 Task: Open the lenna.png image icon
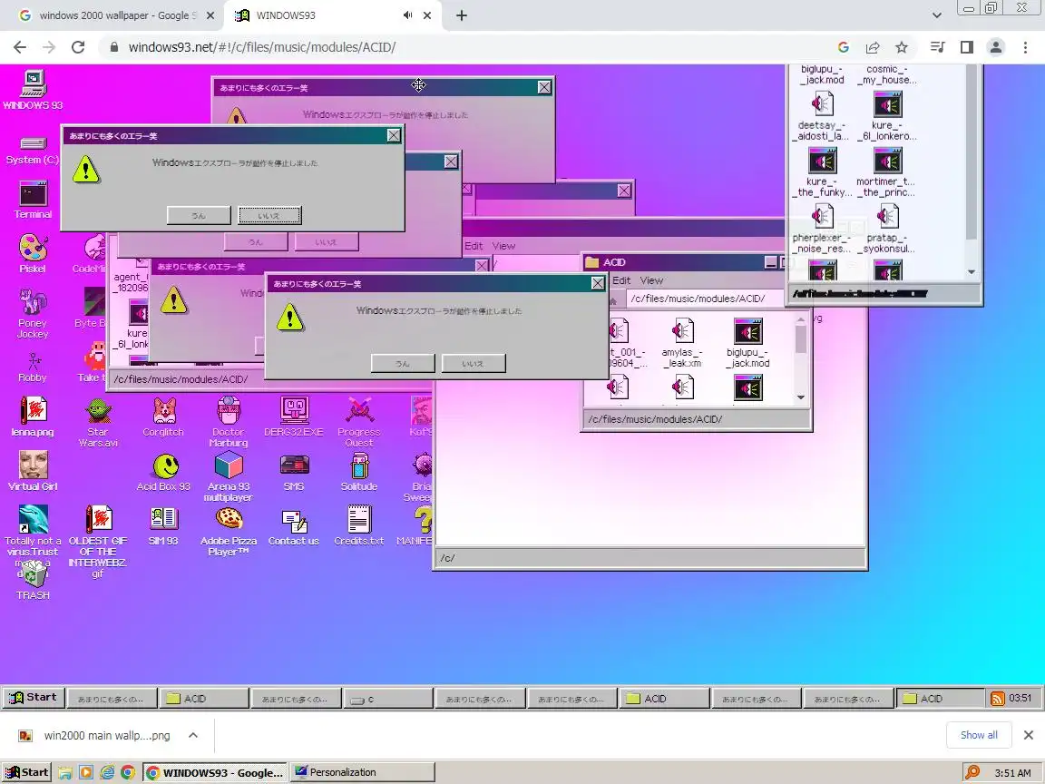33,416
